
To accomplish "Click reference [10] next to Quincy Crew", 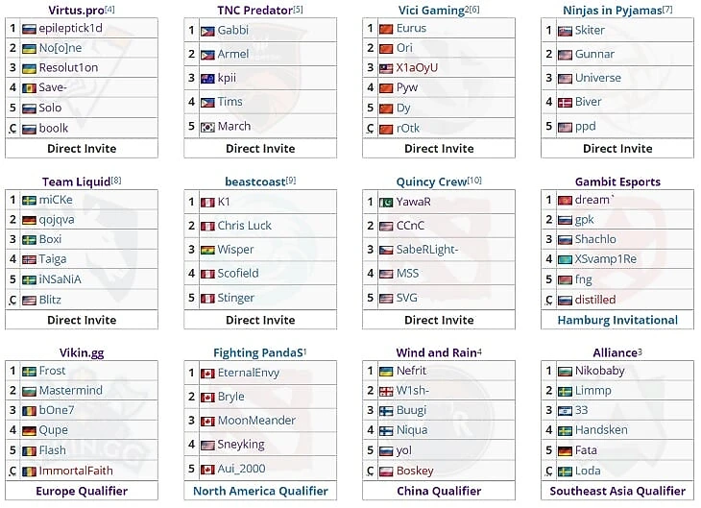I will click(x=474, y=181).
